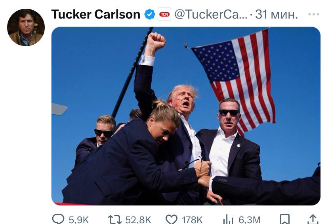328x224 pixels.
Task: Open the @TuckerCa... handle link
Action: point(211,14)
